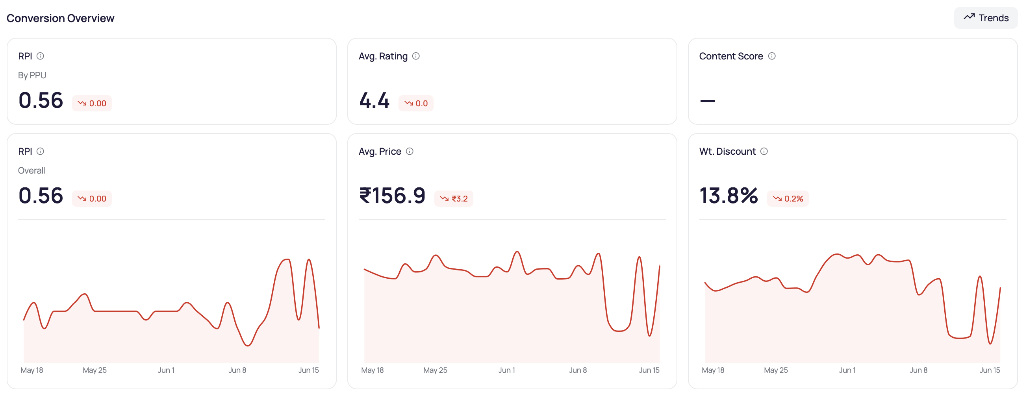Viewport: 1027px width, 396px height.
Task: Click May 25 on RPI Overall chart axis
Action: tap(95, 370)
